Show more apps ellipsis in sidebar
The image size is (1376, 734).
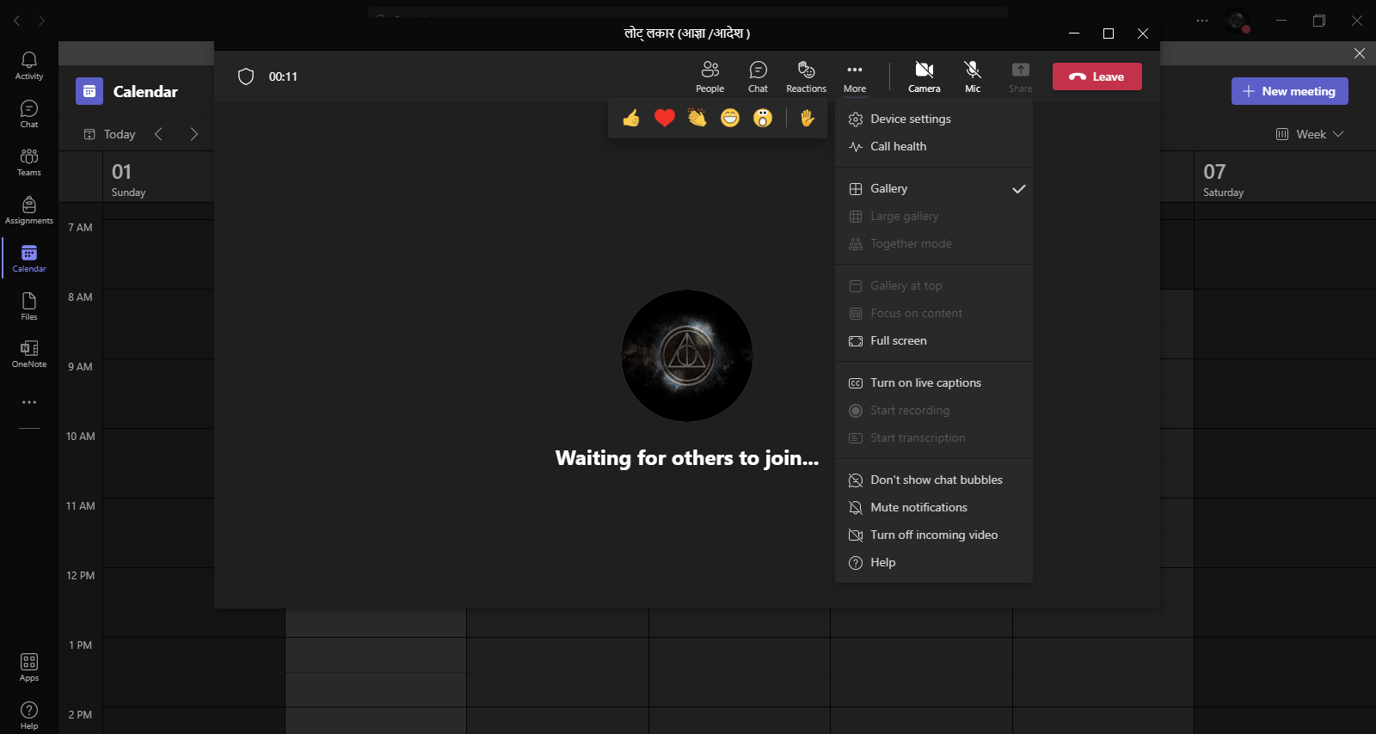point(29,402)
